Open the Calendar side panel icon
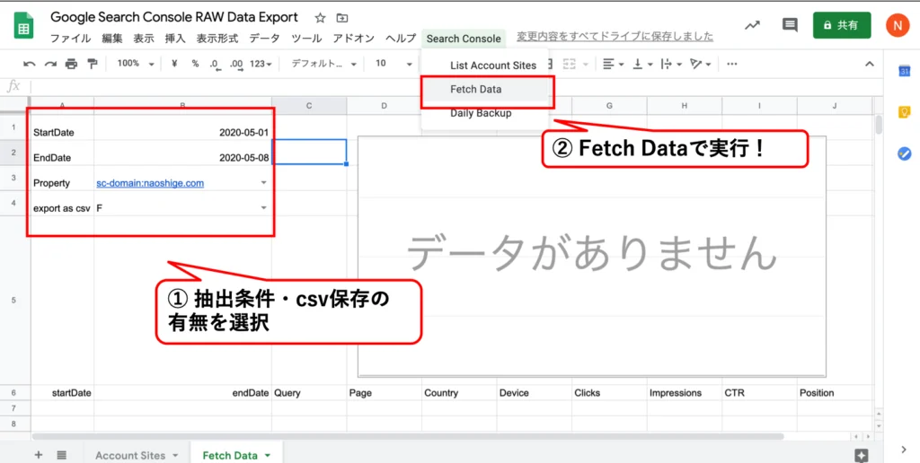 pos(904,71)
